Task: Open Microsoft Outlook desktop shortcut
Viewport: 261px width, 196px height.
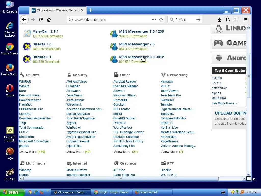Action: click(10, 134)
